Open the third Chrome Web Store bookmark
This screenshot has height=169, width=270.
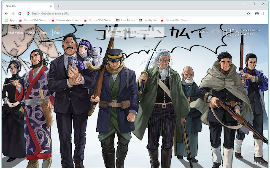tap(97, 20)
